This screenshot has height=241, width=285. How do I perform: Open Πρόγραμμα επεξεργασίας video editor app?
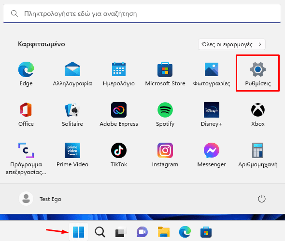(x=26, y=159)
